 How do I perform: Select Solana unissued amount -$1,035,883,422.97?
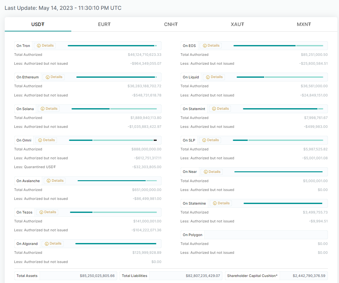tap(145, 127)
